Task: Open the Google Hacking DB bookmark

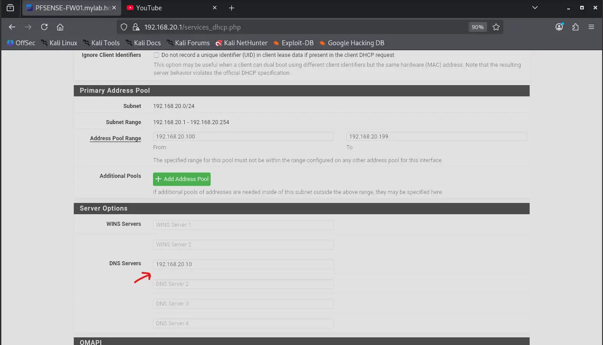Action: point(352,43)
